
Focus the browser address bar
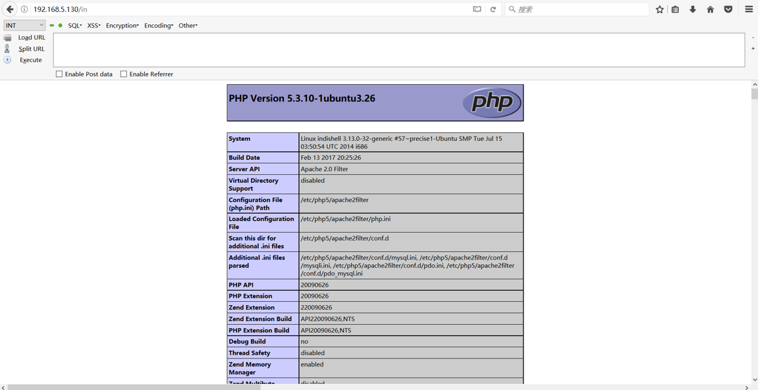[252, 9]
